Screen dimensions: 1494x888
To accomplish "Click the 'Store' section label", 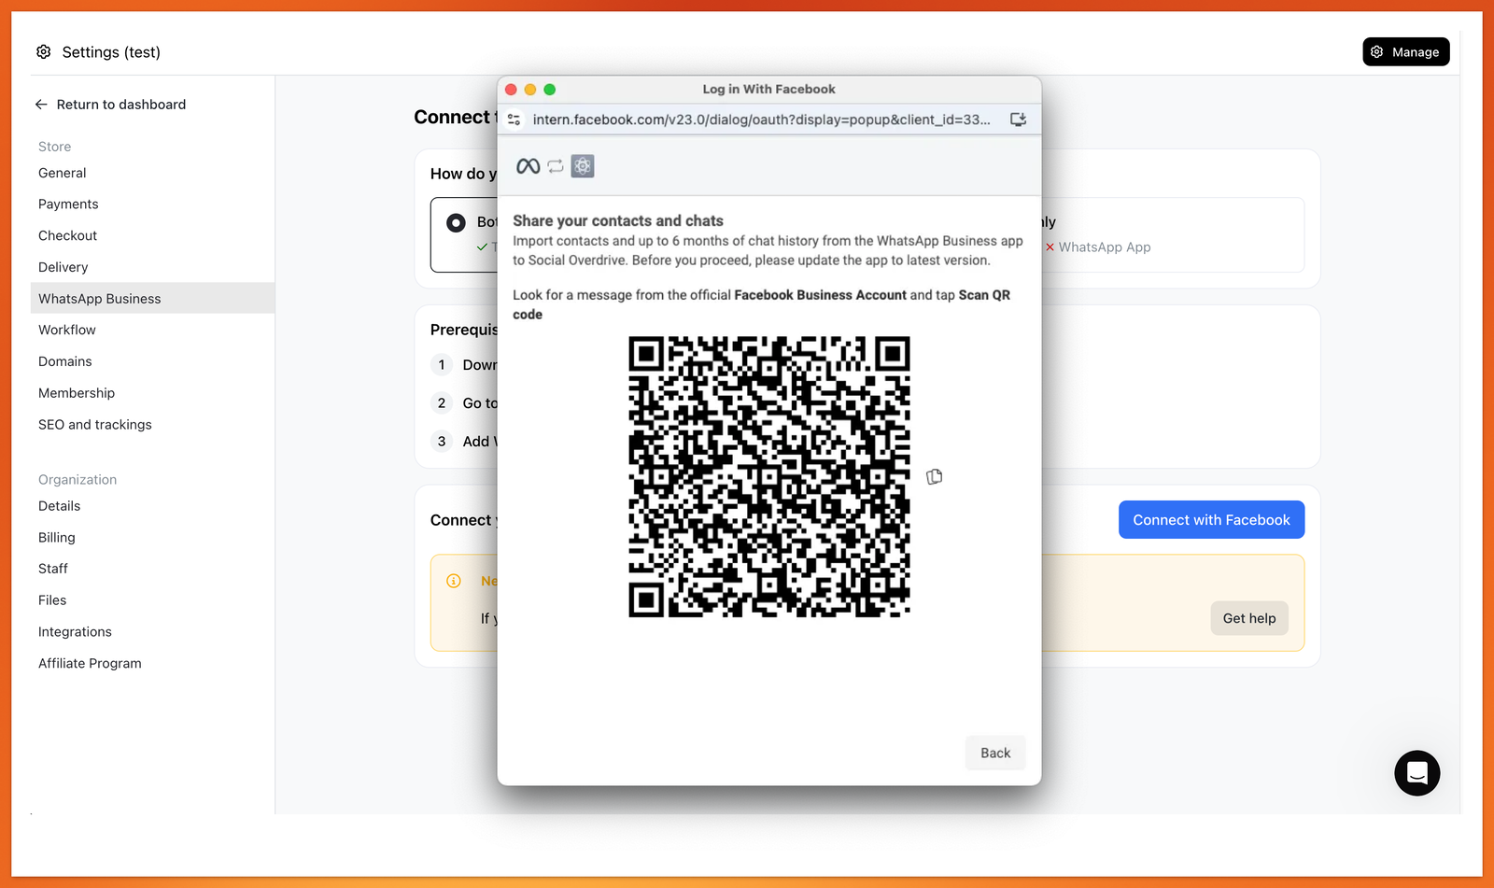I will pyautogui.click(x=55, y=147).
